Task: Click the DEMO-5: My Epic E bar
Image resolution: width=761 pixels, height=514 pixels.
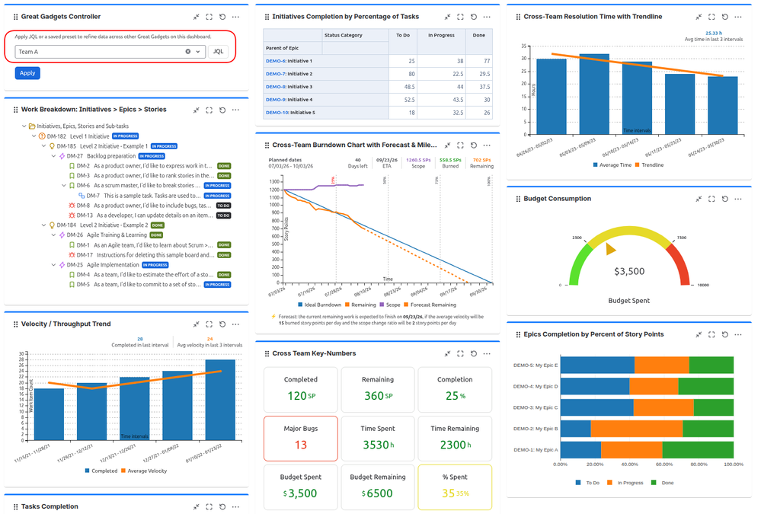Action: click(647, 365)
